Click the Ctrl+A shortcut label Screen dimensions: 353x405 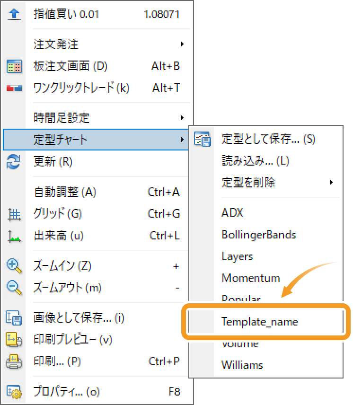pos(164,192)
